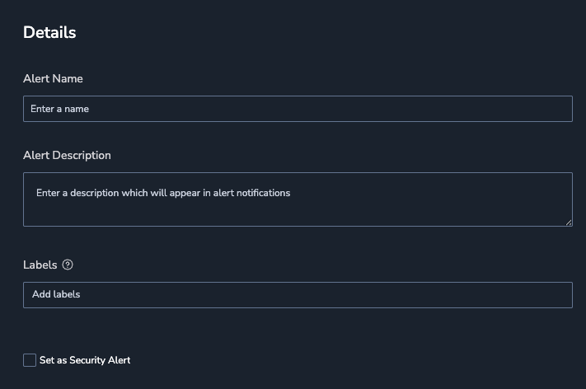The image size is (586, 389).
Task: Click the "Add labels" placeholder text
Action: pos(56,294)
